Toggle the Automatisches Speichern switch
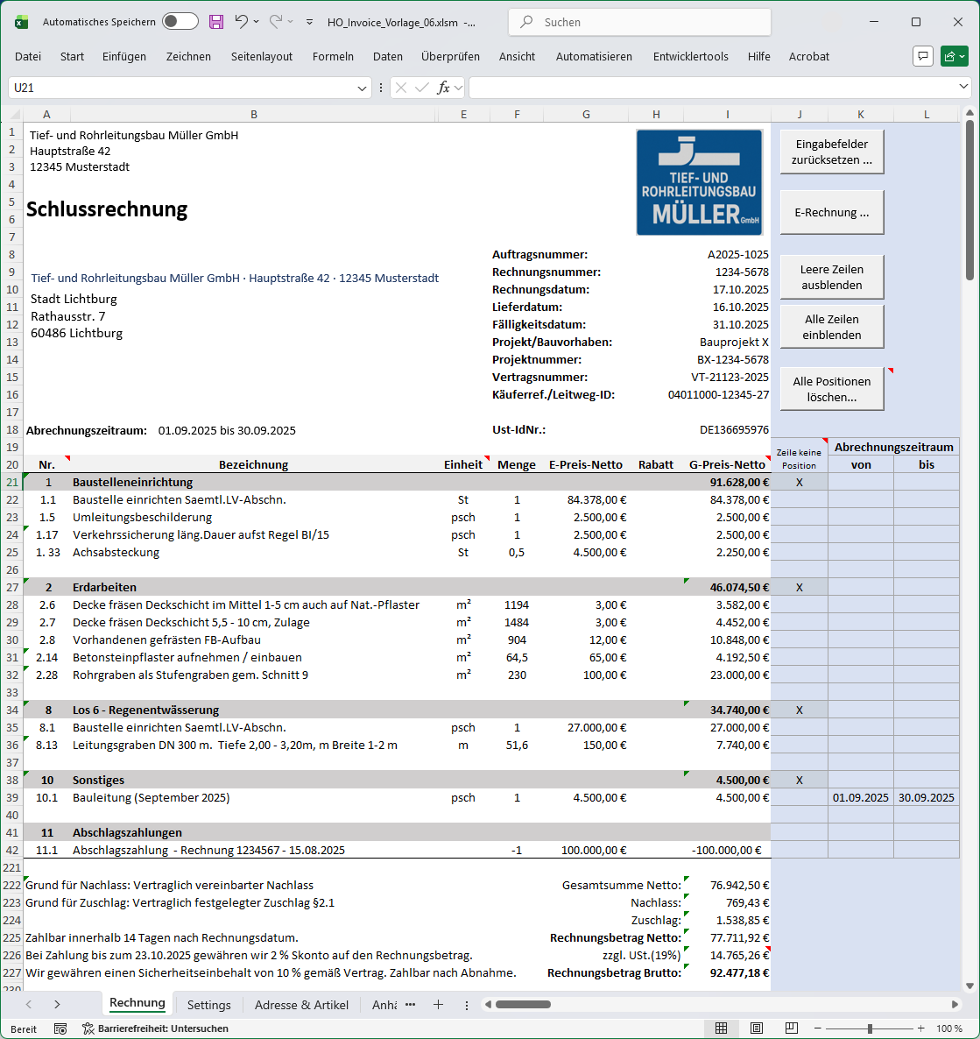Screen dimensions: 980x1039 180,21
